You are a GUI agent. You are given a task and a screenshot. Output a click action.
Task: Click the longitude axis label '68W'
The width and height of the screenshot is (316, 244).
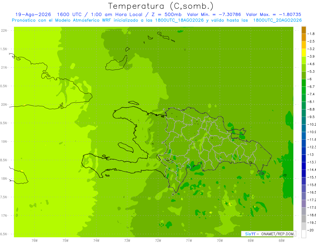pyautogui.click(x=282, y=241)
